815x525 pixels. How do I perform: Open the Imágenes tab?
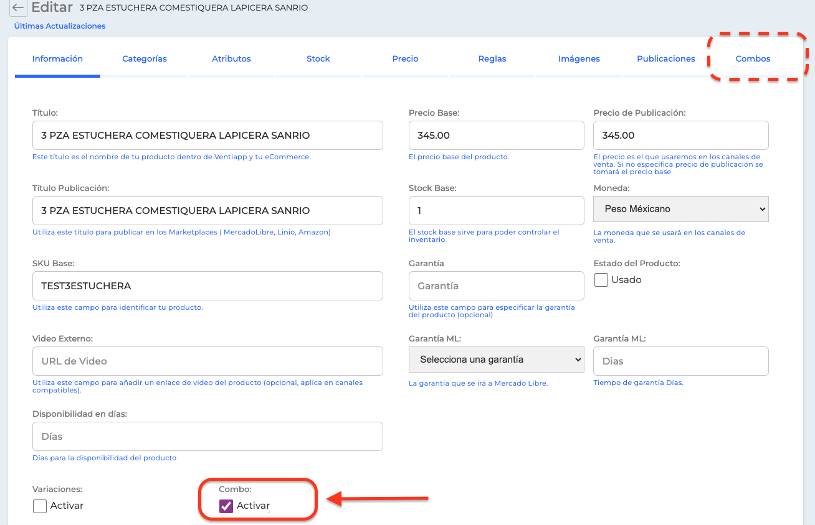pos(579,58)
